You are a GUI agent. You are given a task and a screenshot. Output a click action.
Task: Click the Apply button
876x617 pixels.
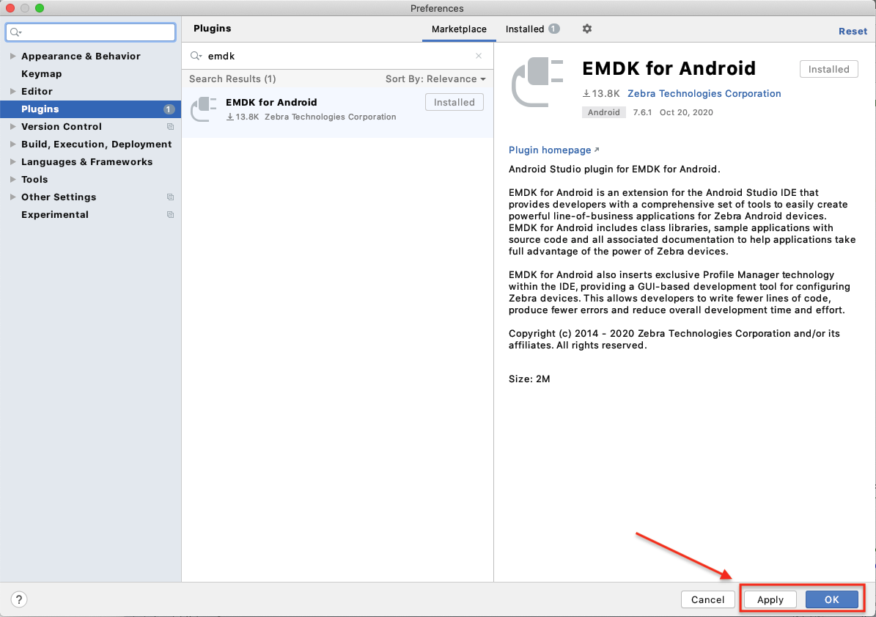(770, 599)
